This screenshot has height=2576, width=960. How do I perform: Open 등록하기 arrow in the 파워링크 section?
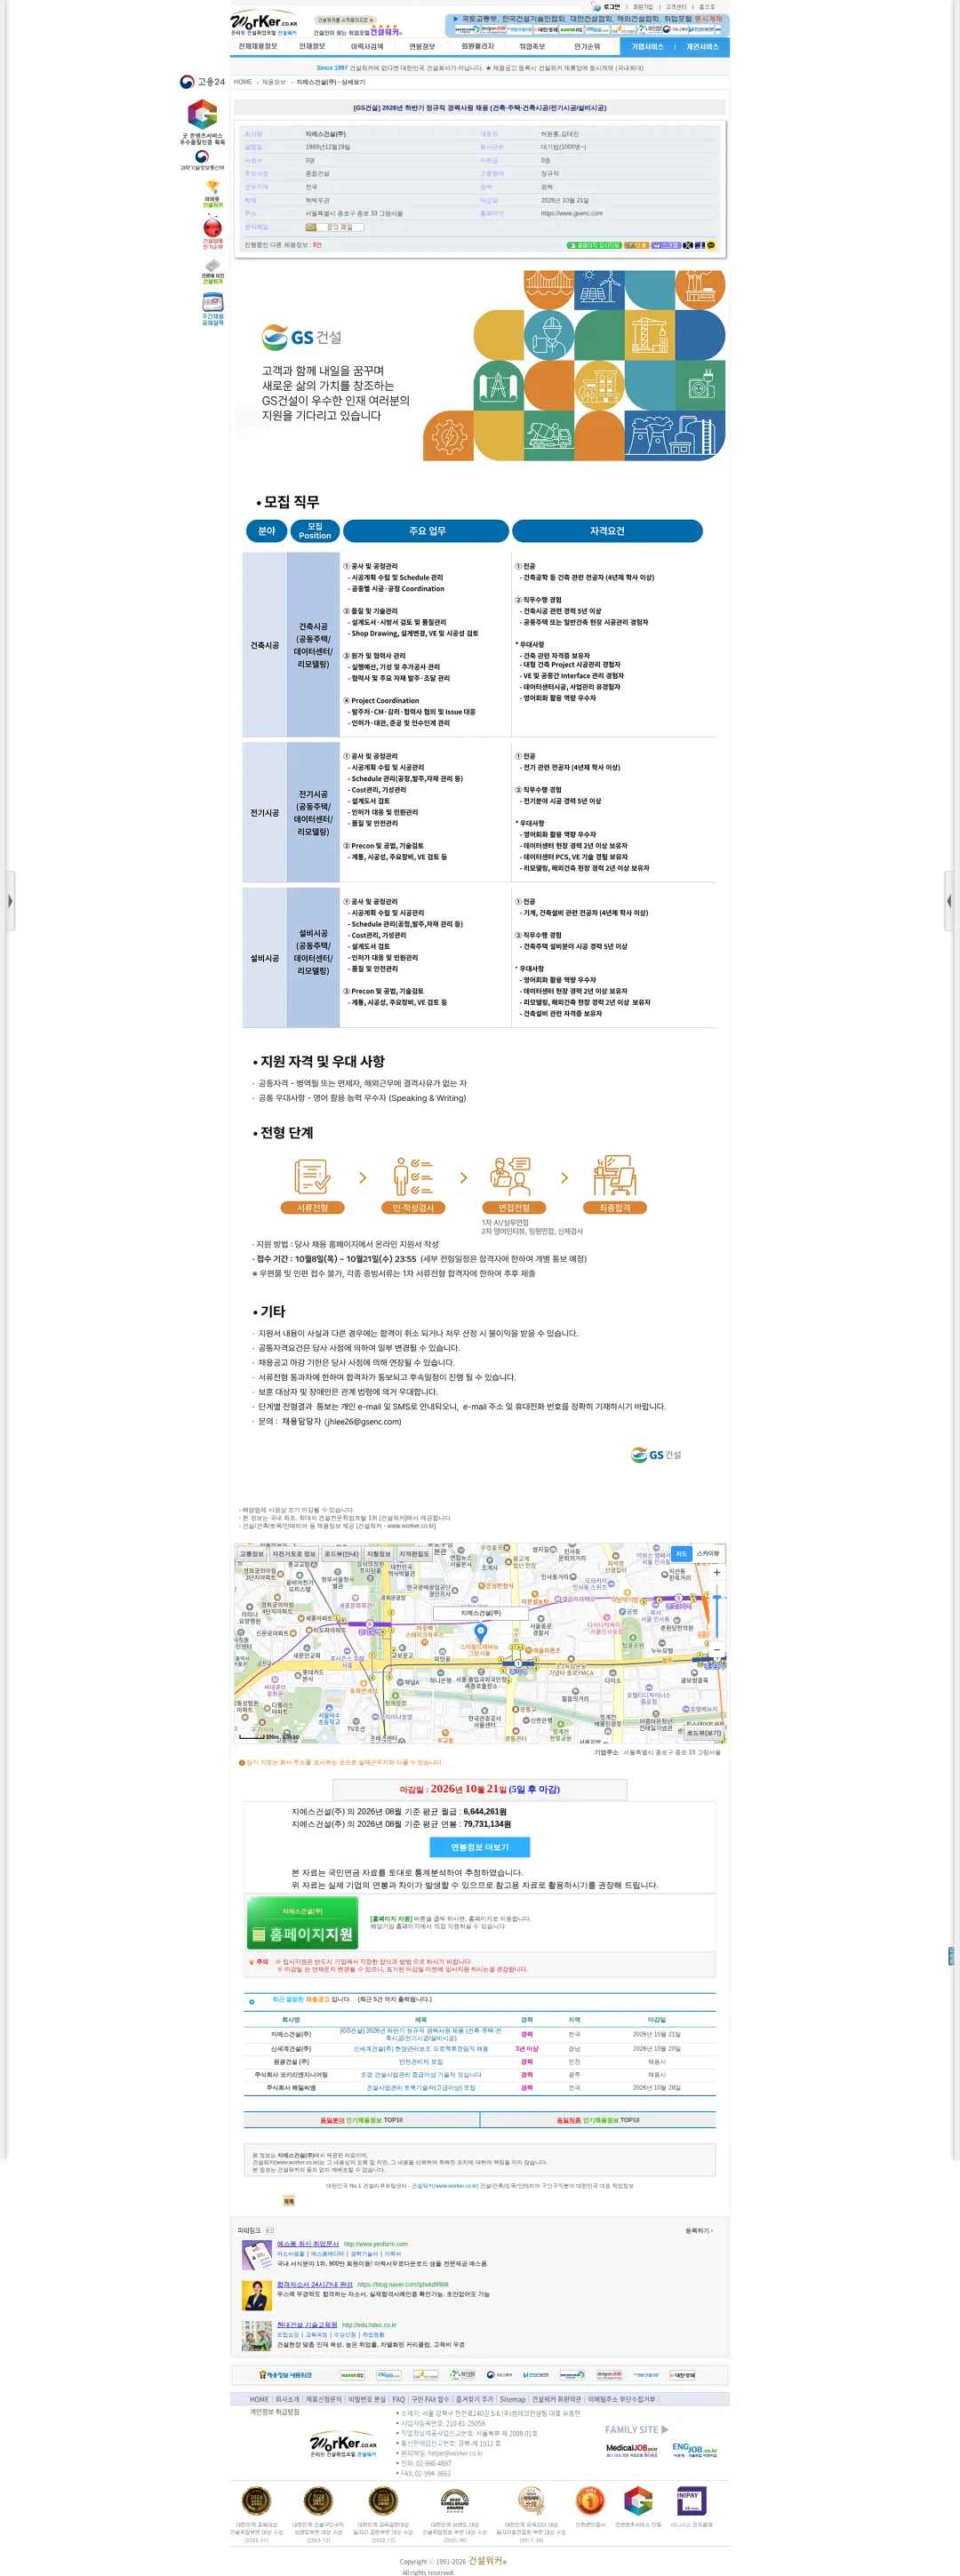(699, 2230)
